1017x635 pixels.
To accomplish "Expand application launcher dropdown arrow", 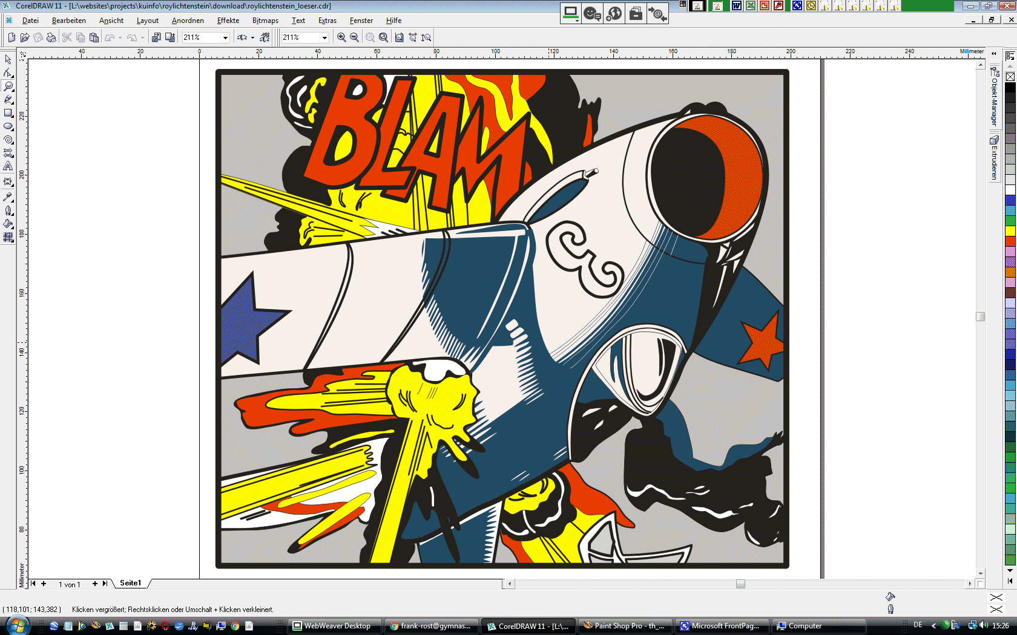I will click(252, 37).
